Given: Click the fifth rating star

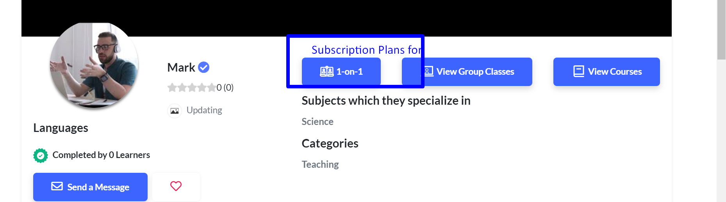Looking at the screenshot, I should [211, 88].
